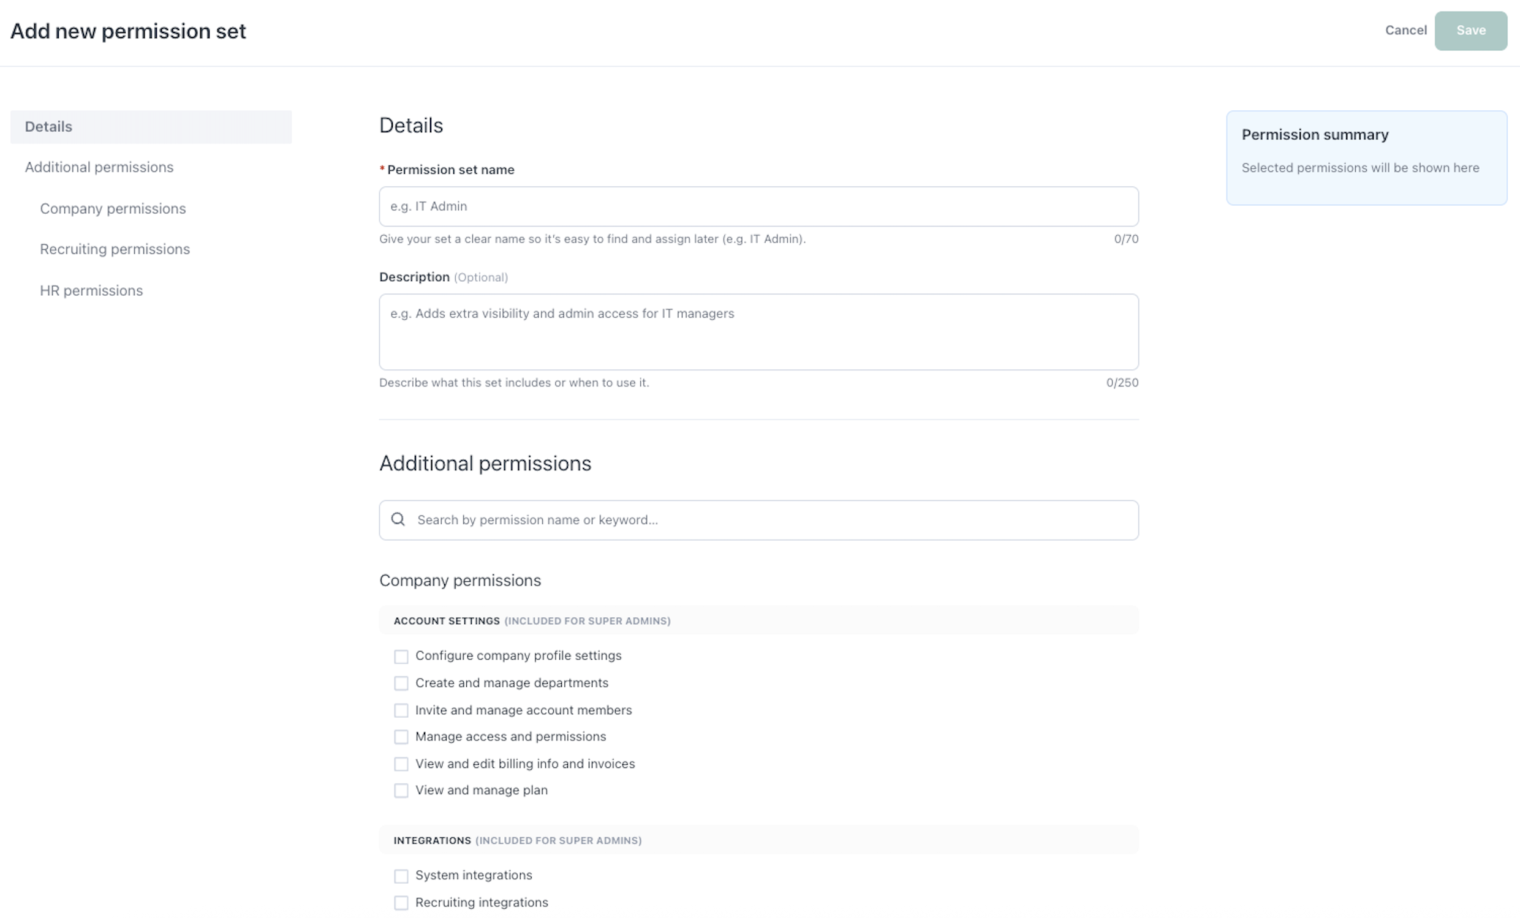Viewport: 1520px width, 918px height.
Task: Check Create and manage departments
Action: (x=401, y=683)
